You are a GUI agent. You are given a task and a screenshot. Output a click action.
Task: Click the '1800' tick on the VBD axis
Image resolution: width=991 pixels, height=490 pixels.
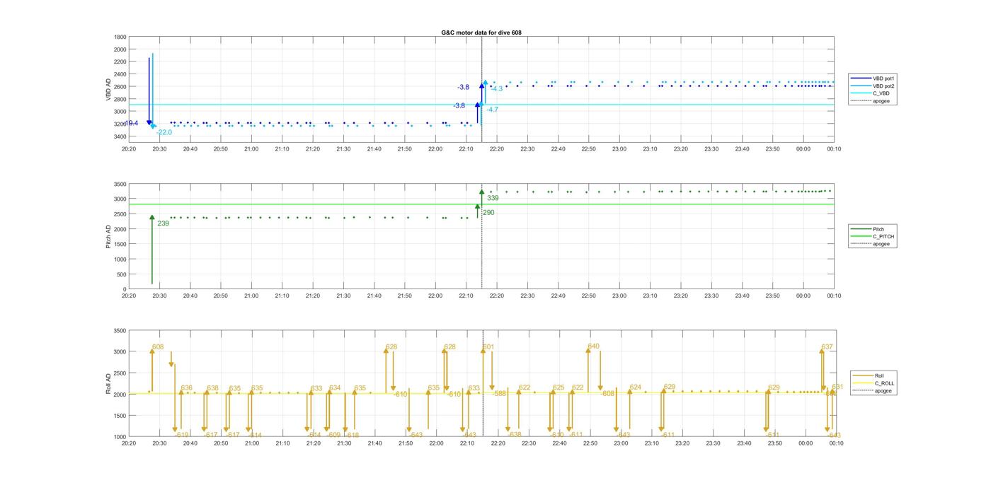click(120, 37)
